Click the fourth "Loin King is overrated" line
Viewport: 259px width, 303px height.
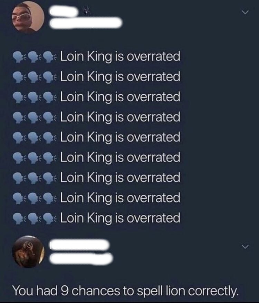[120, 117]
